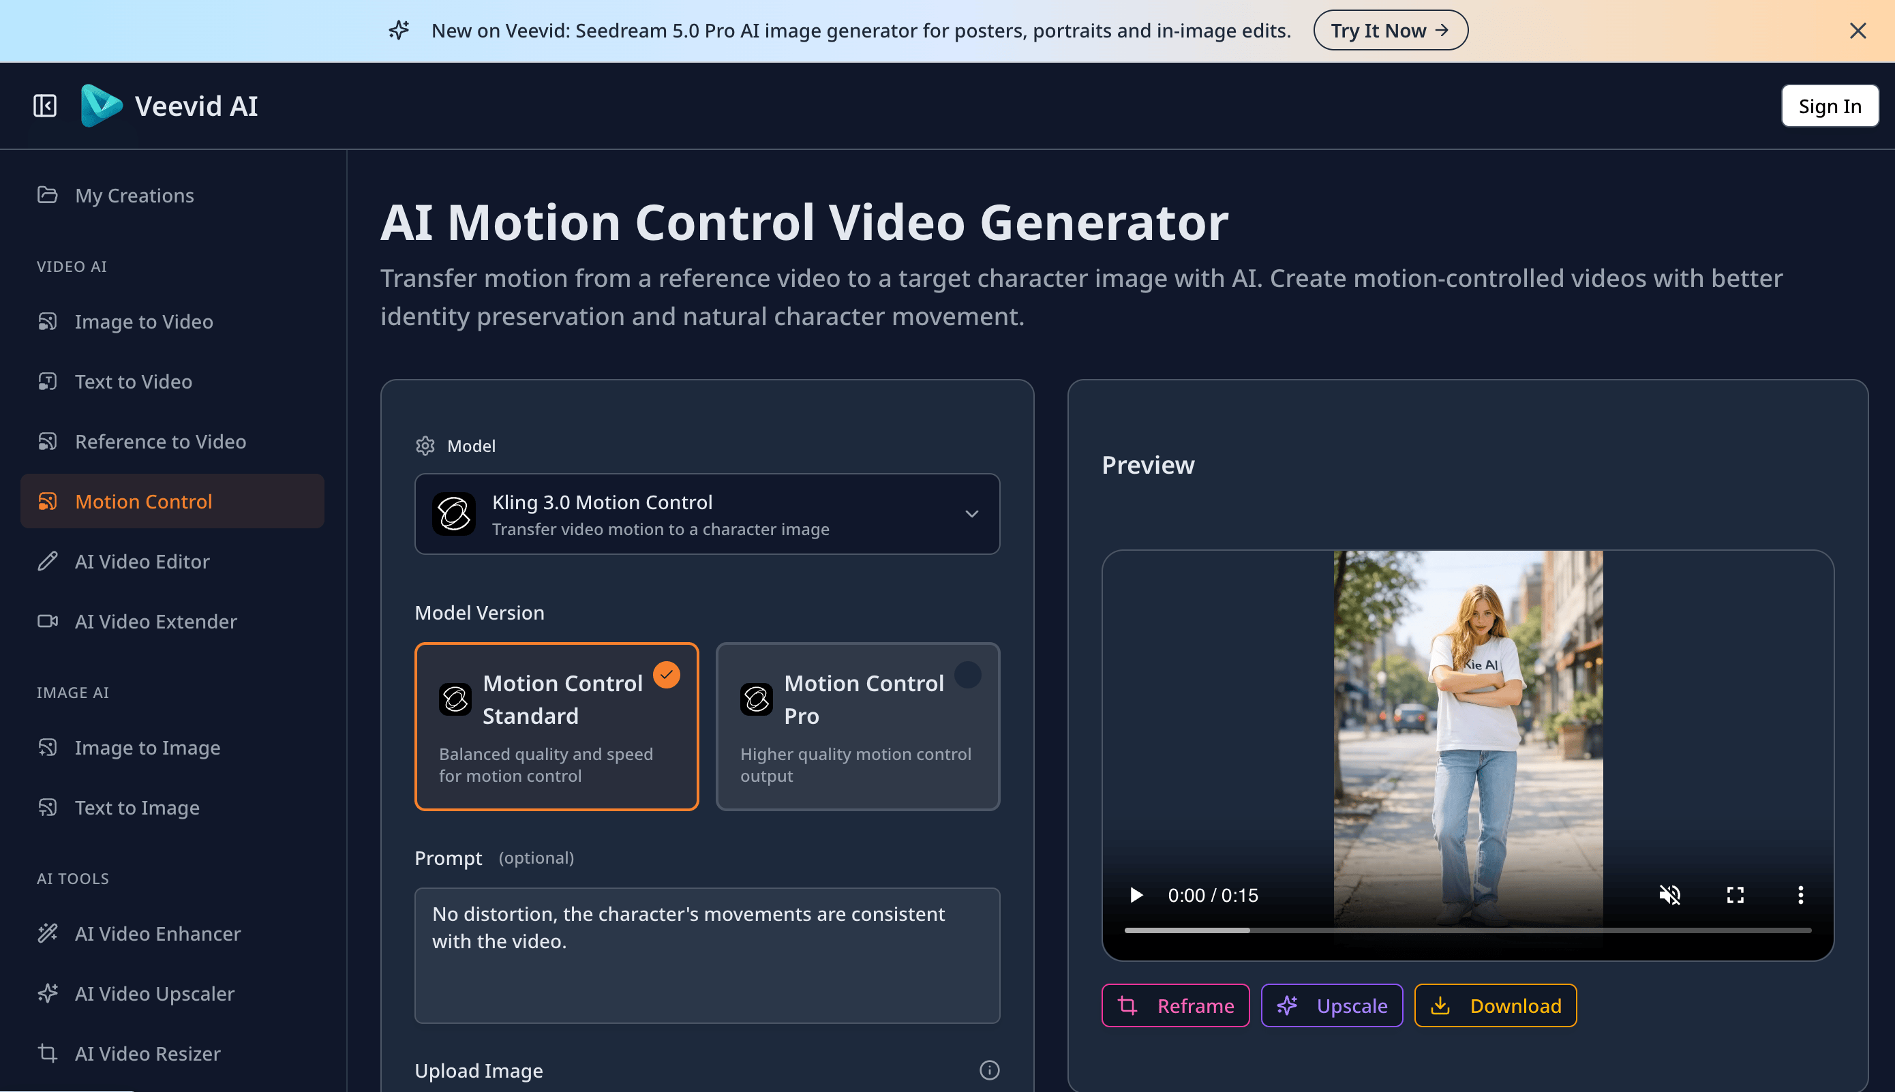Click the Kling logo in model selector

[454, 515]
